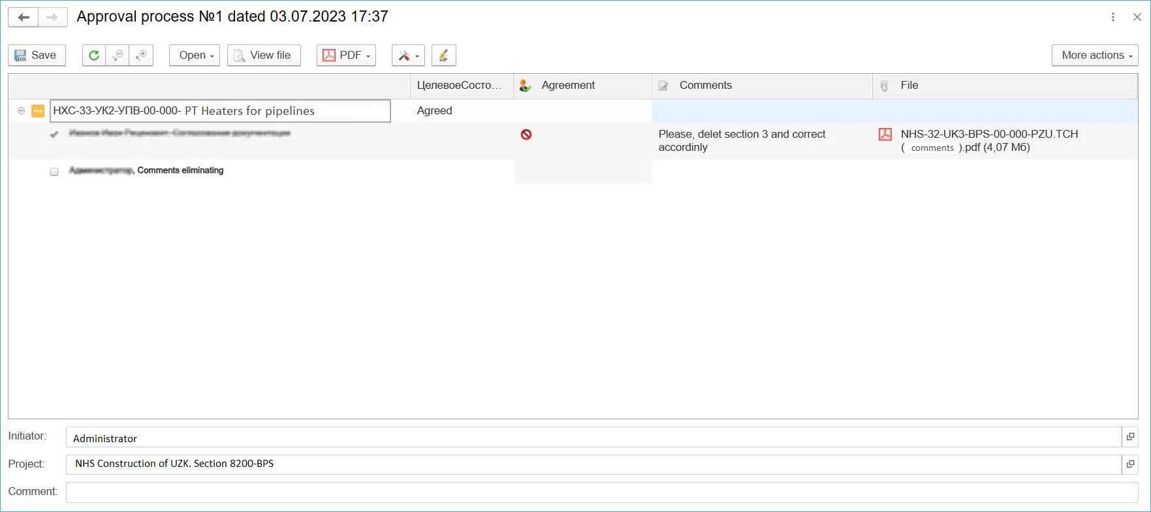Collapse the Heaters for pipelines tree node
This screenshot has height=512, width=1151.
click(x=21, y=111)
